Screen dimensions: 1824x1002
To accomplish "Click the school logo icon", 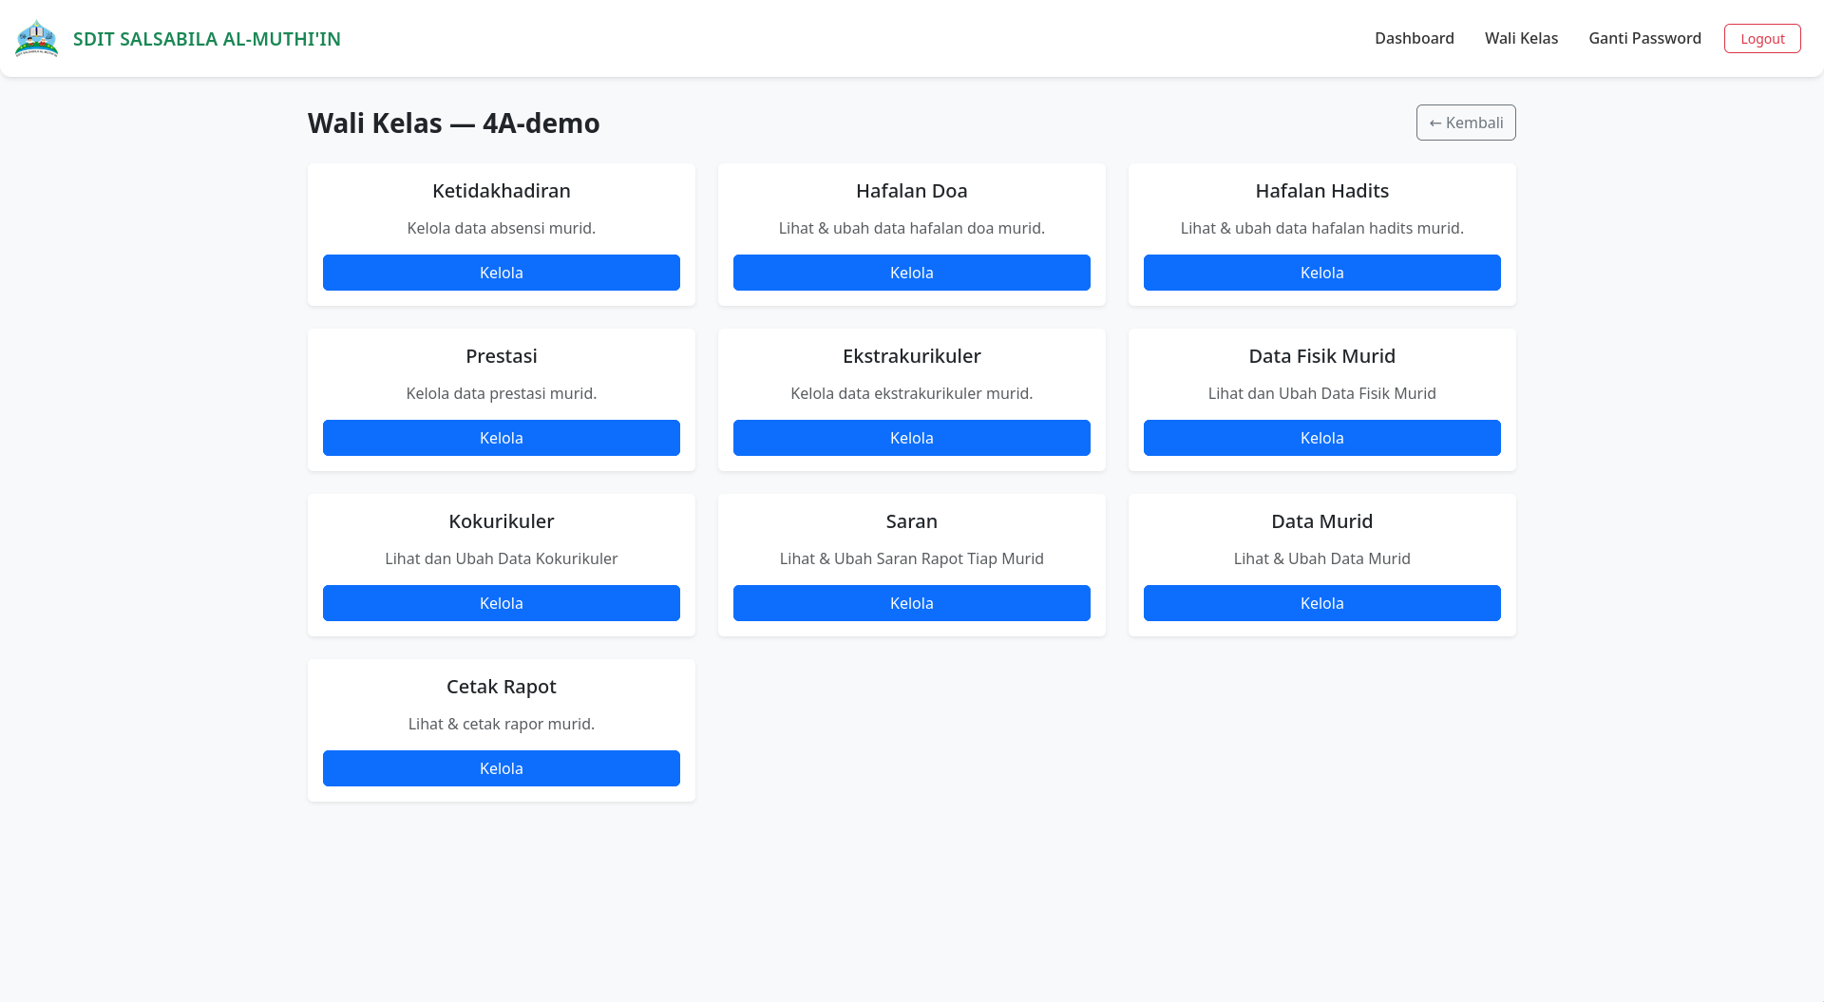I will 36,38.
